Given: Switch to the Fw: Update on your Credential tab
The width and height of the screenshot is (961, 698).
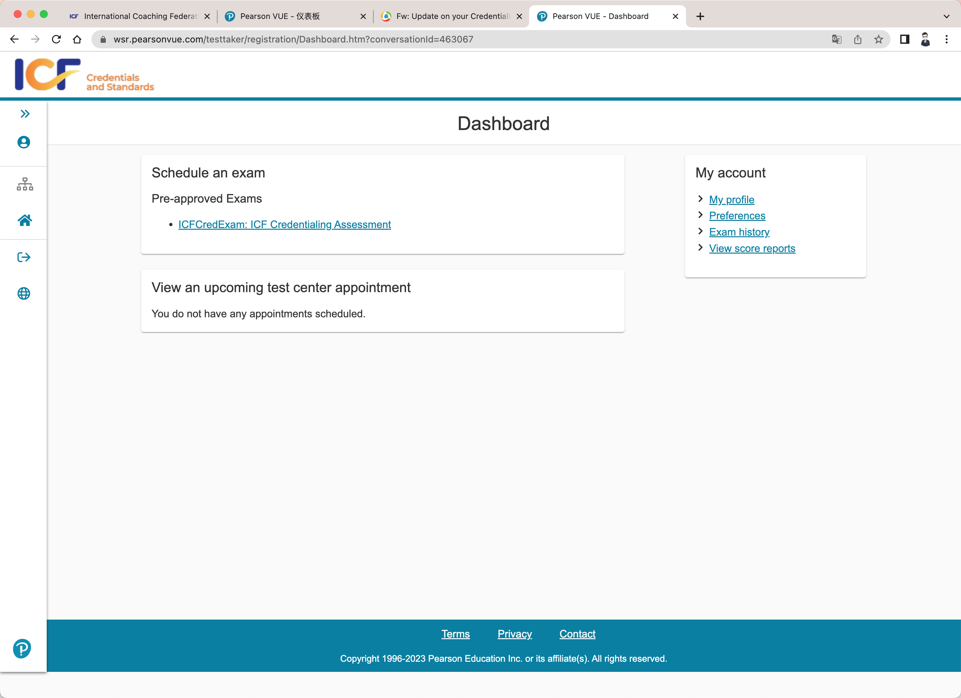Looking at the screenshot, I should pos(452,16).
